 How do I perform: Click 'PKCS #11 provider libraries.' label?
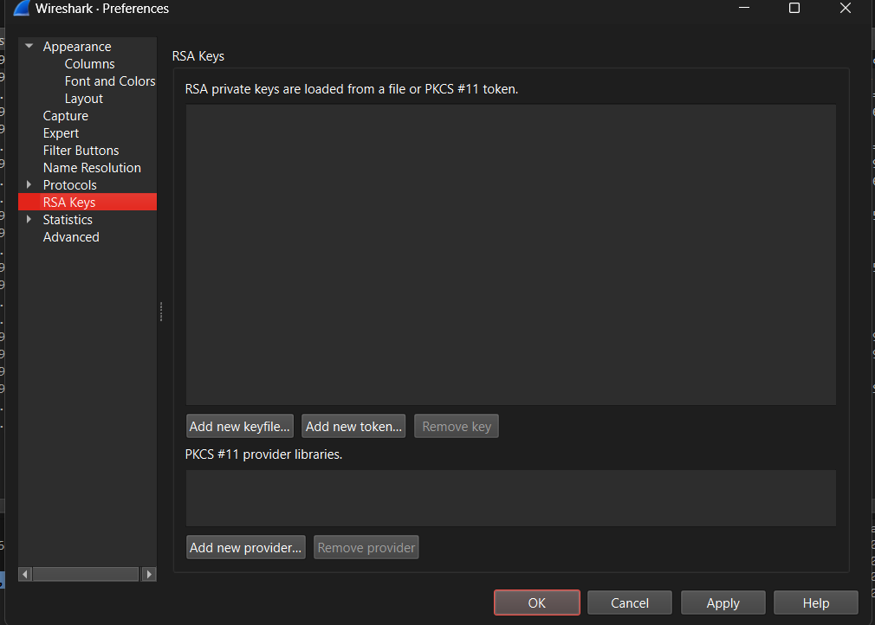click(263, 454)
